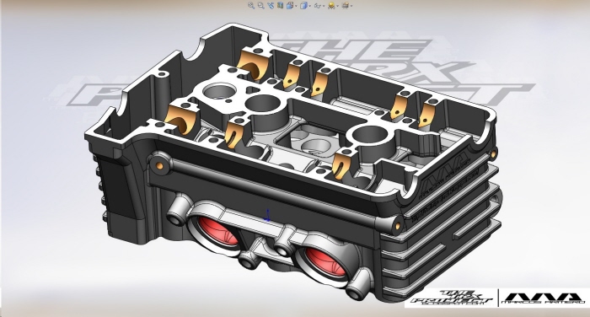Go back to the Previous View
The height and width of the screenshot is (317, 590).
[x=271, y=5]
